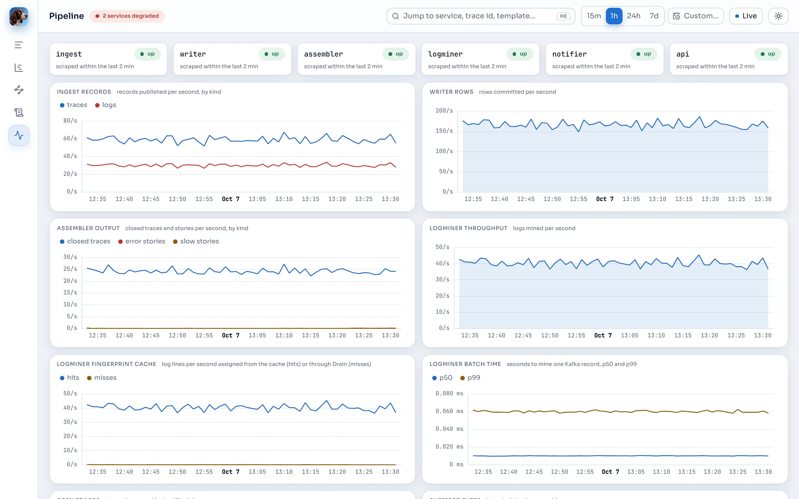Toggle Live auto-refresh mode
This screenshot has height=499, width=799.
click(x=746, y=16)
